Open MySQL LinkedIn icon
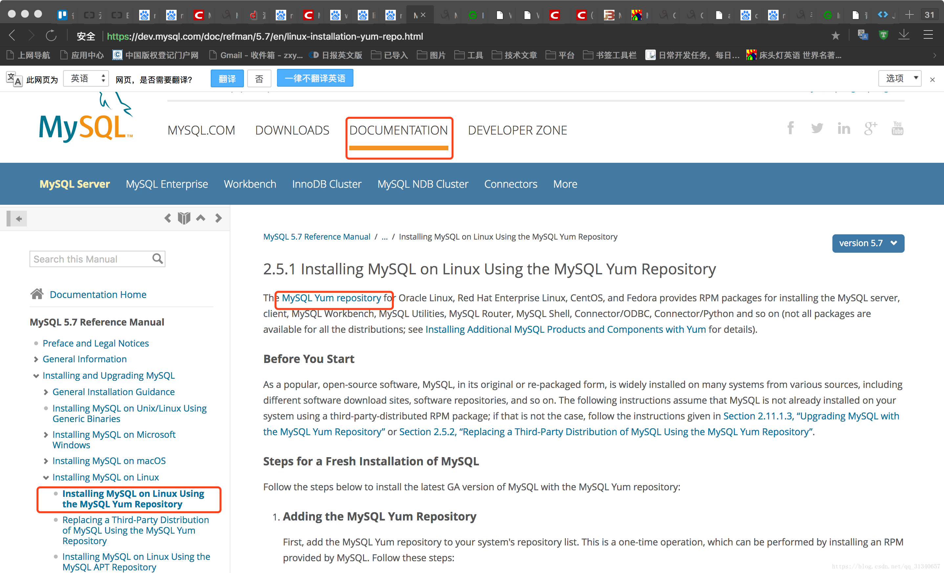 point(843,128)
